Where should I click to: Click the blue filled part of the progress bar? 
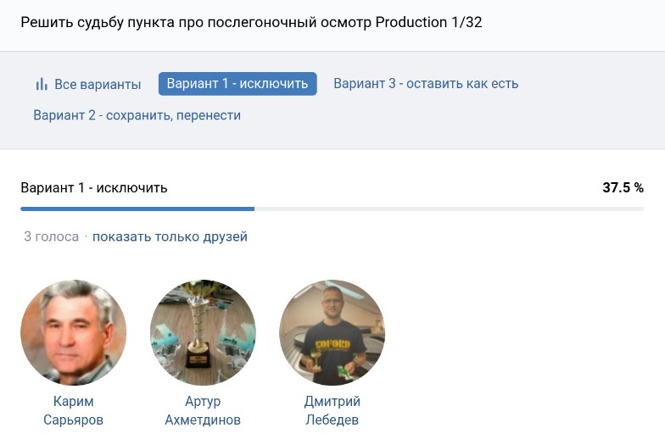coord(137,209)
